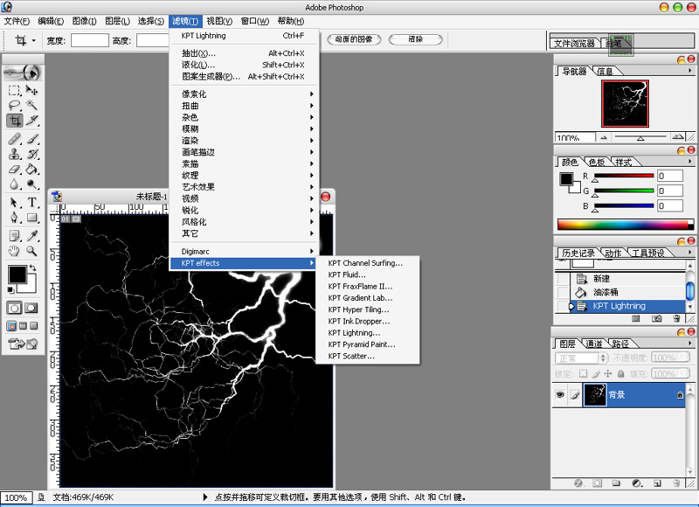Set history brush source on 油漆桶 state
Image resolution: width=699 pixels, height=507 pixels.
[563, 293]
